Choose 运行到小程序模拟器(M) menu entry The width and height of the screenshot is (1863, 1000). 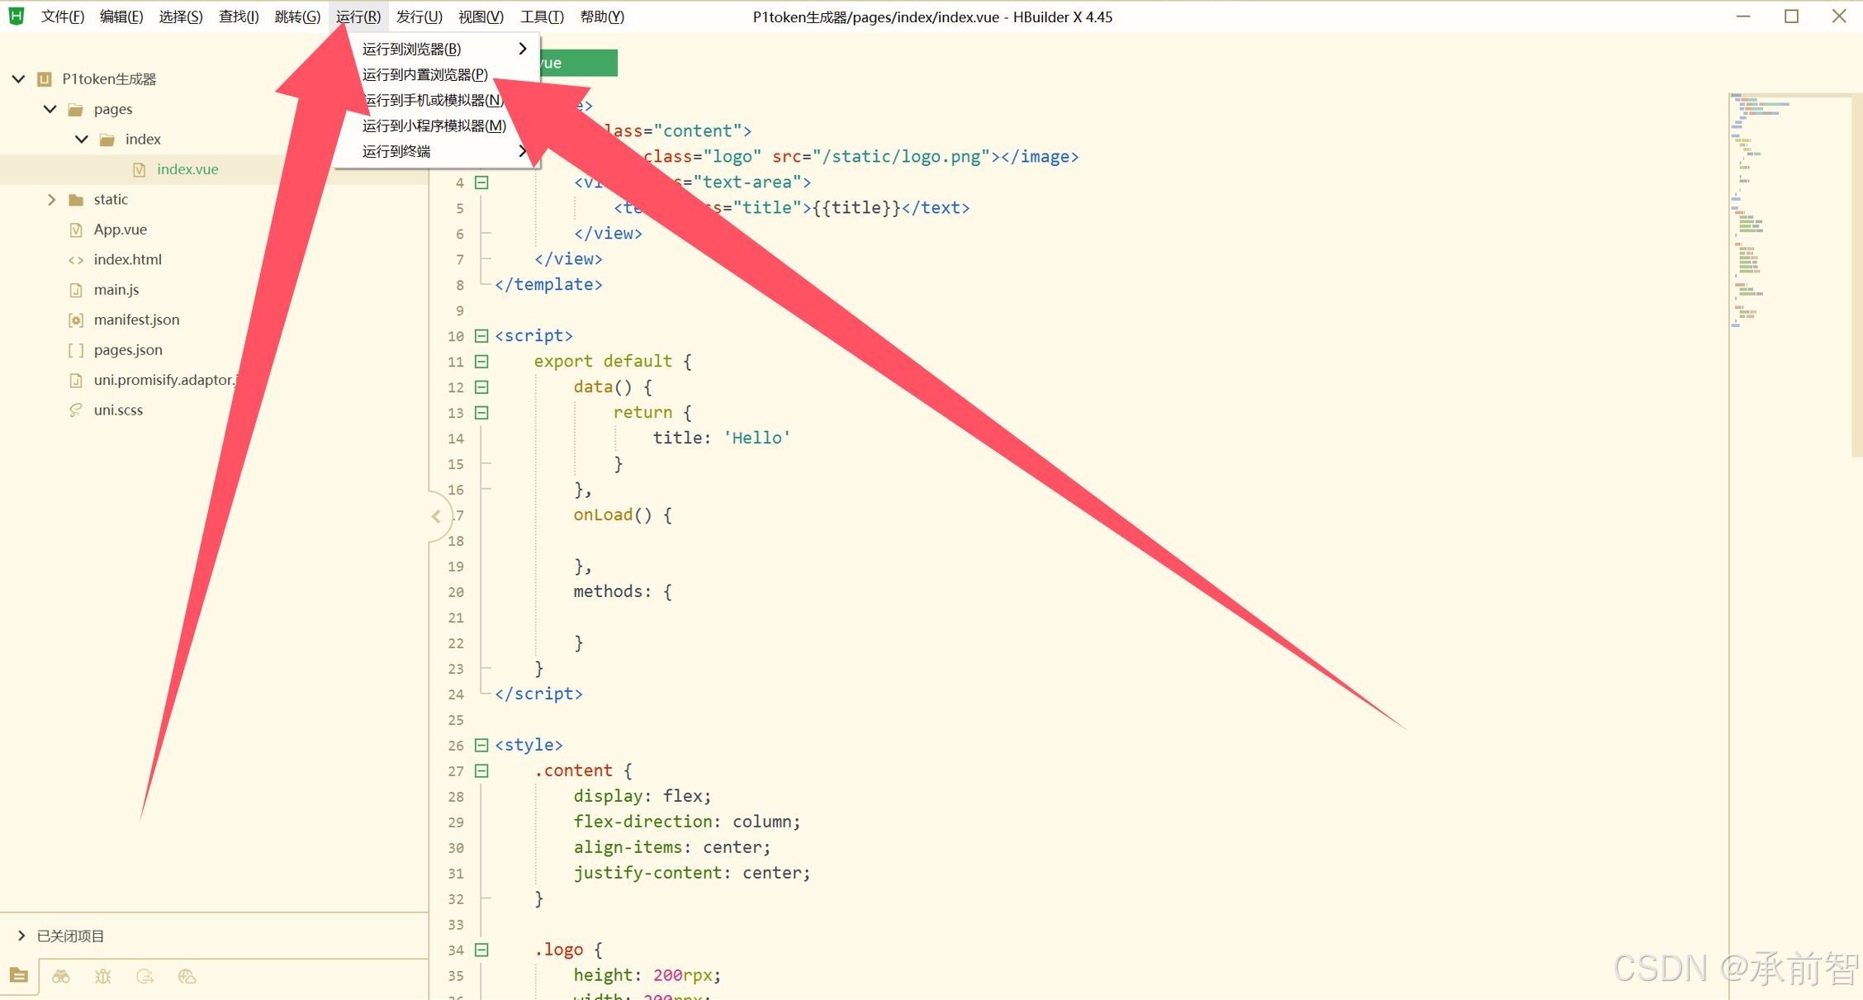point(434,126)
